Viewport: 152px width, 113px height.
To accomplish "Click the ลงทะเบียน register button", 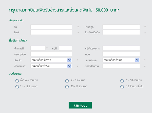I will tap(80, 105).
